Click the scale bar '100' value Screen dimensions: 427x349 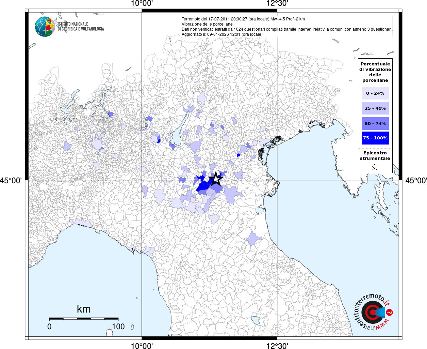pyautogui.click(x=118, y=327)
